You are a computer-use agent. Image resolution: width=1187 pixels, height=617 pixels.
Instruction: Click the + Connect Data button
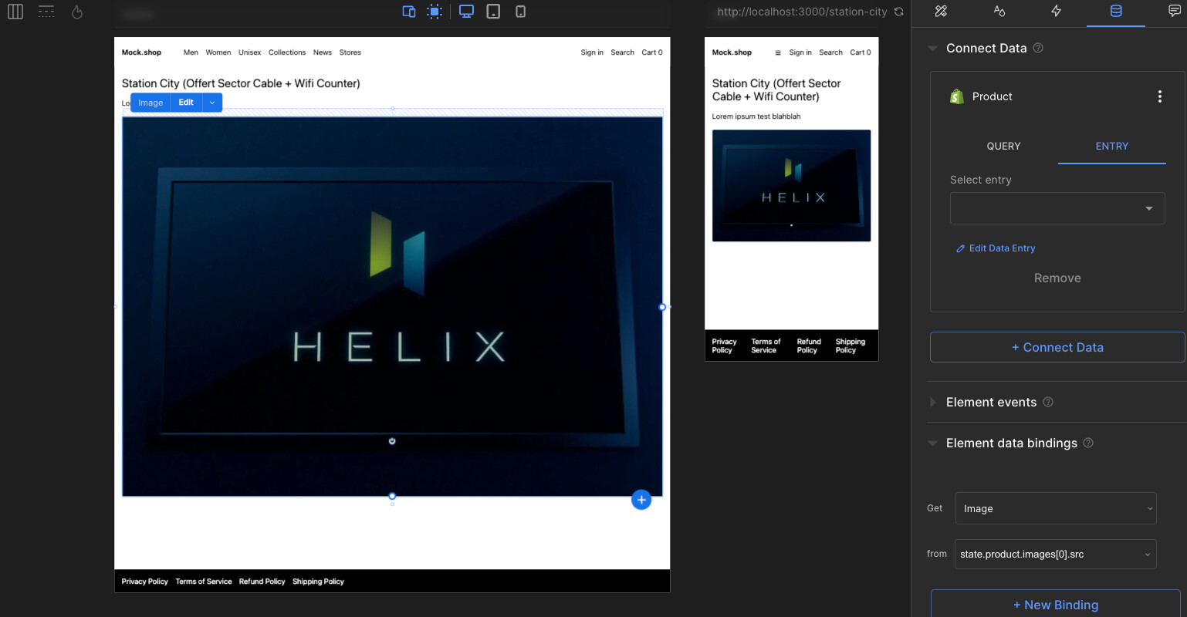coord(1057,347)
